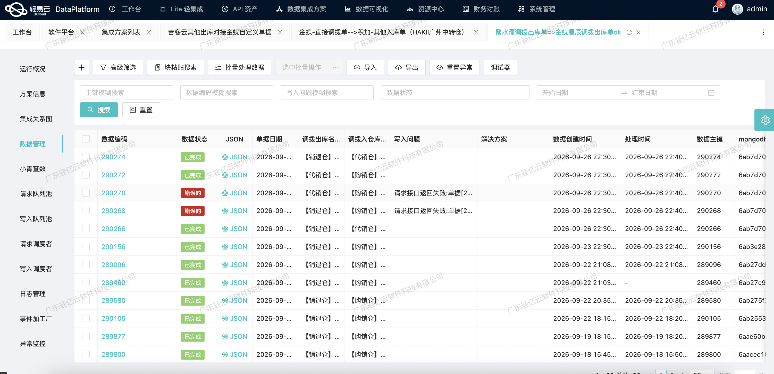Select 运行概况 in the sidebar
The width and height of the screenshot is (774, 374).
tap(32, 69)
